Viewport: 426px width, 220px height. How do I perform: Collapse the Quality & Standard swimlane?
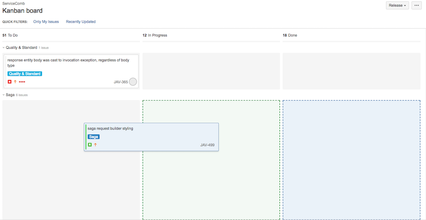click(4, 47)
